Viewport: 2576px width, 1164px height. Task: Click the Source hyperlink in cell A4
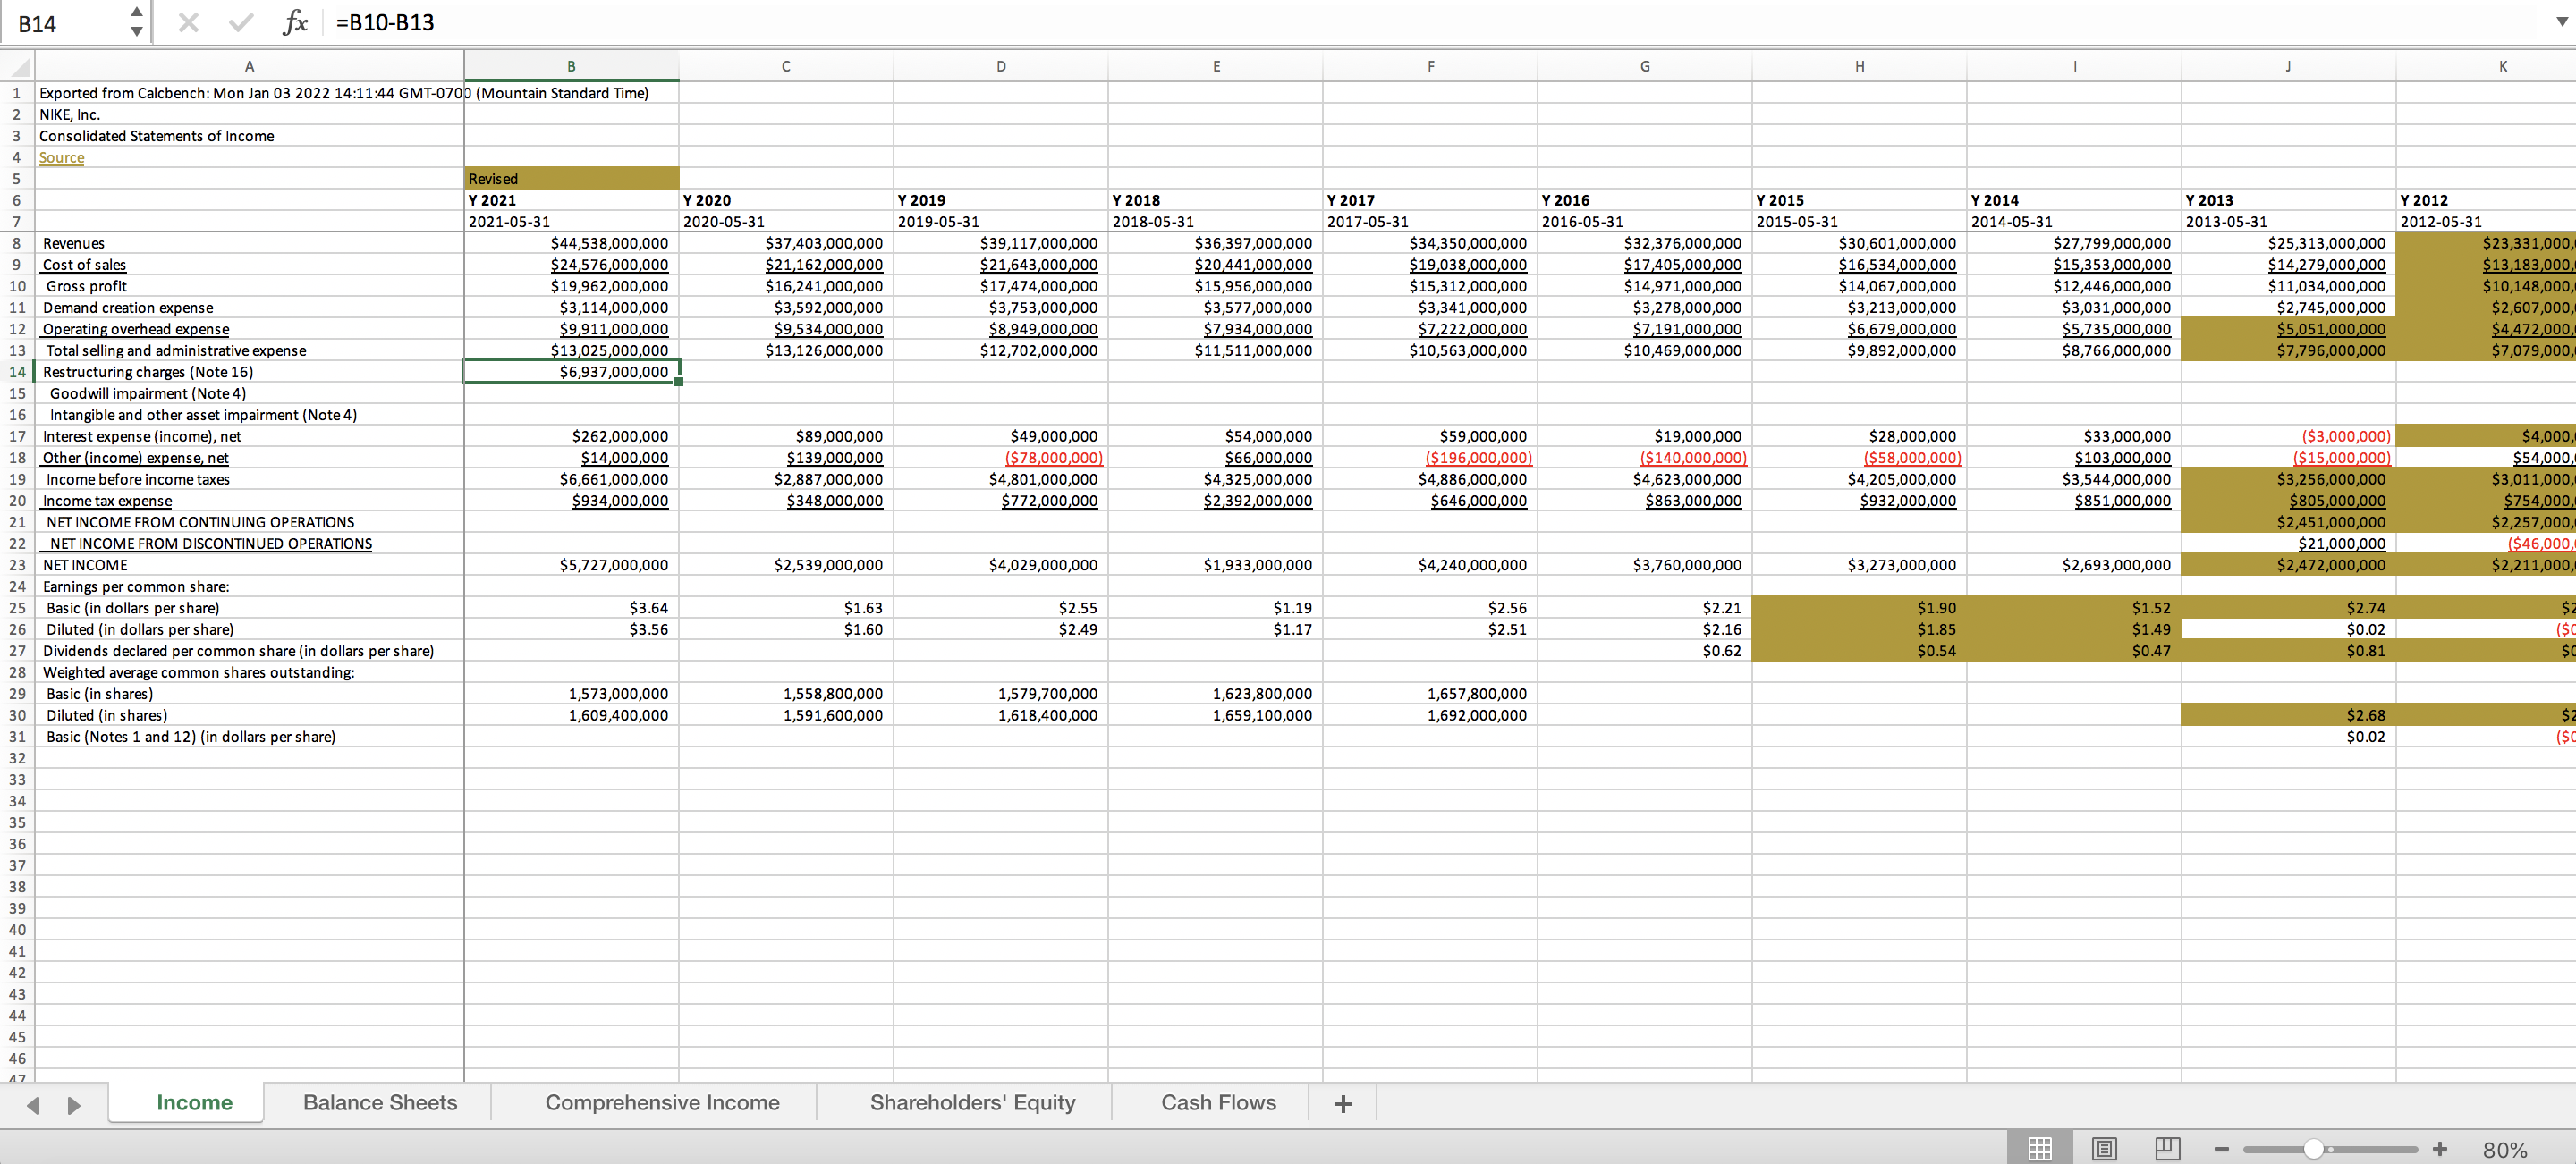(61, 158)
